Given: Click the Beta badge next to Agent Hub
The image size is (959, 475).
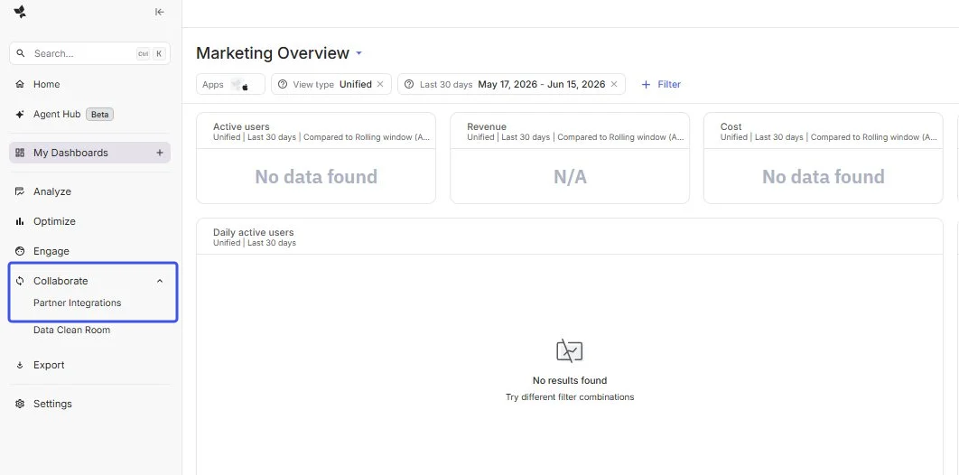Looking at the screenshot, I should click(99, 115).
